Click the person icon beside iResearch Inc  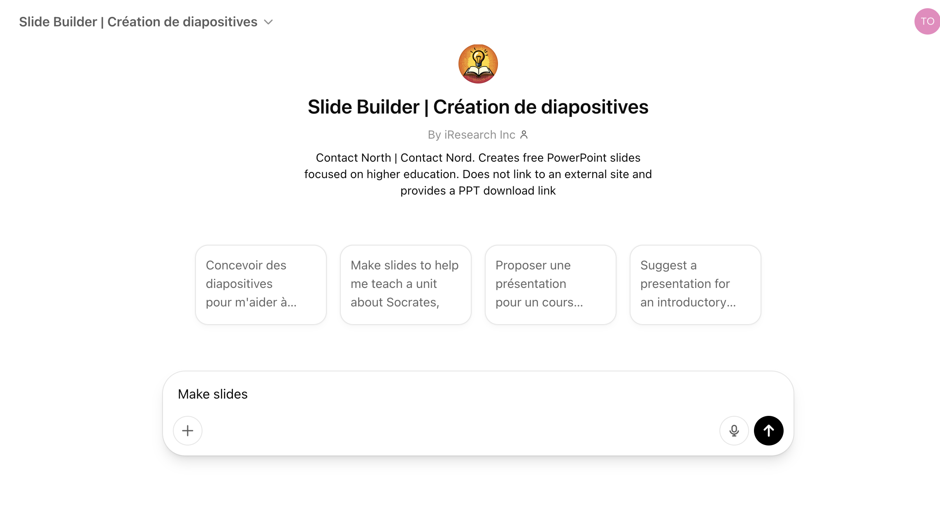click(524, 135)
